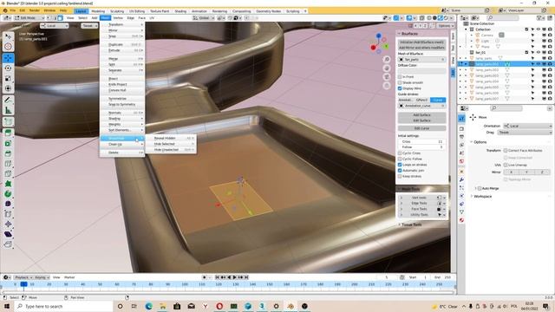Enable the Shade smooth checkbox
Screen dimensions: 555x312
coord(400,82)
